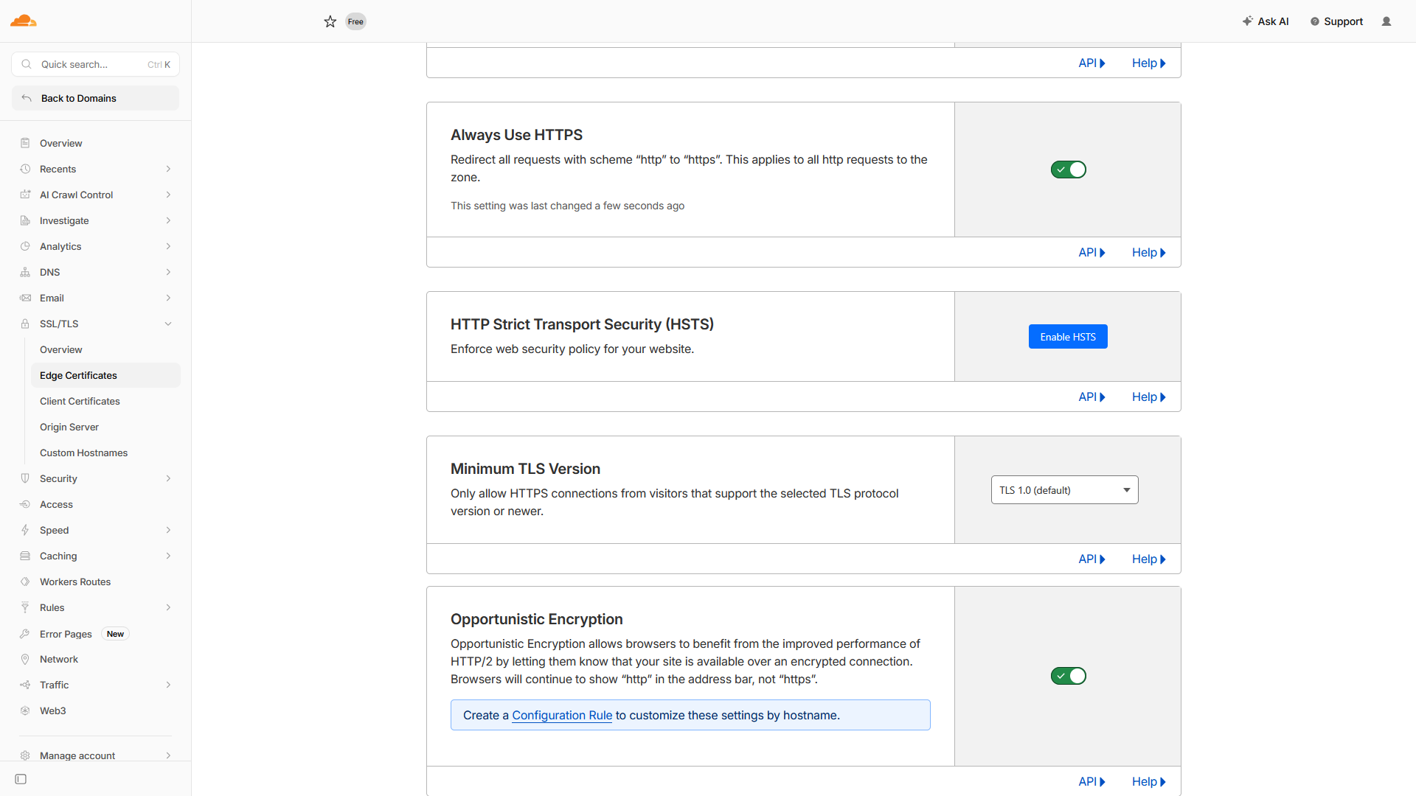Open Help link under Minimum TLS Version
Screen dimensions: 1416x796
pos(1148,559)
